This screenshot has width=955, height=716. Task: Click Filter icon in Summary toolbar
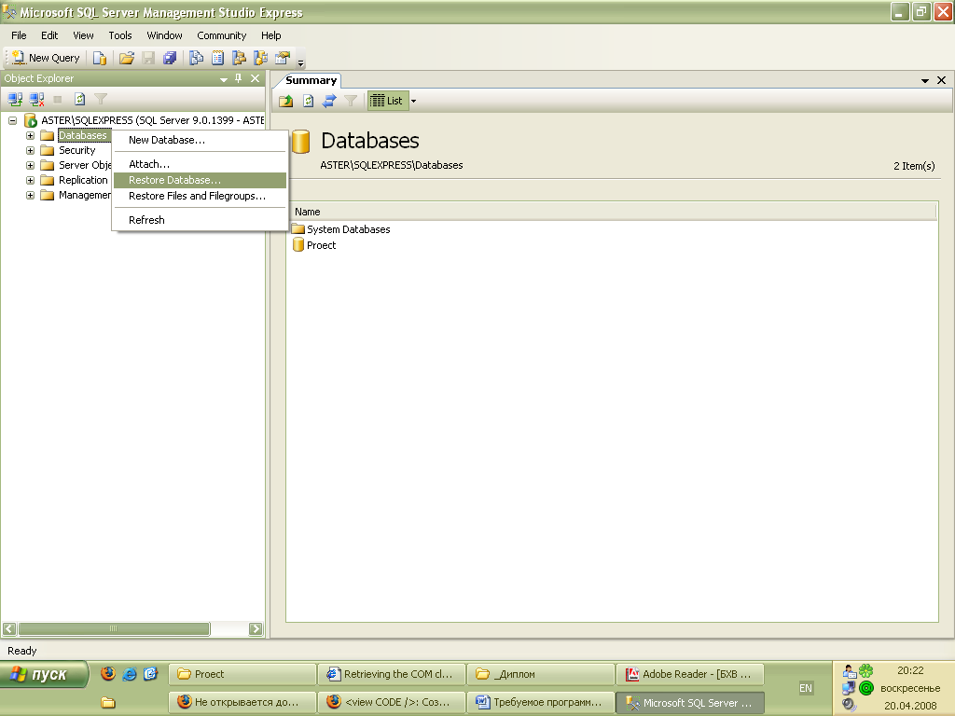tap(351, 101)
